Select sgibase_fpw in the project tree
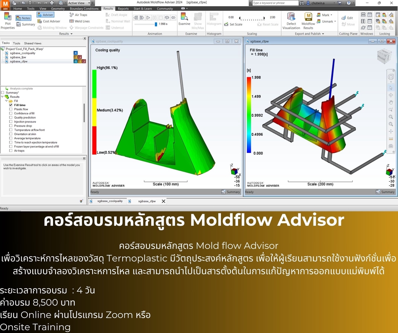The height and width of the screenshot is (333, 398). point(18,57)
